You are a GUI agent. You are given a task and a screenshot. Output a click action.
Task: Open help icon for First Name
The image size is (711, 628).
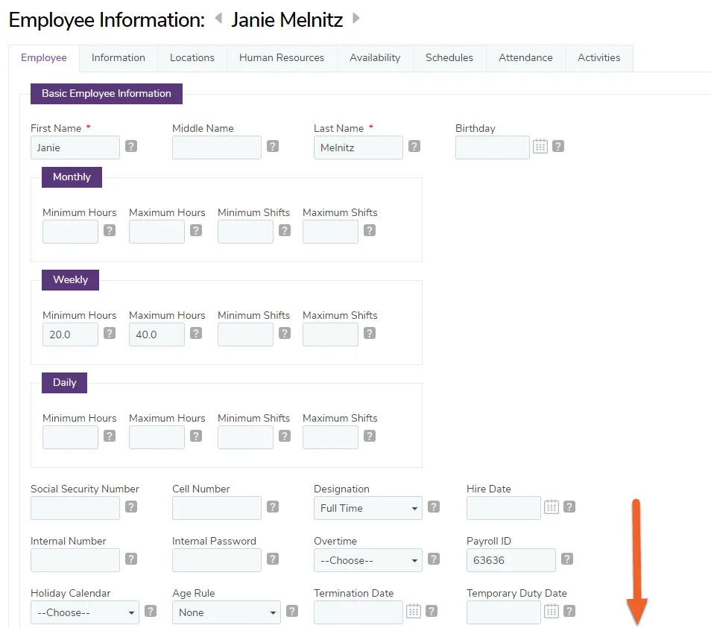131,146
